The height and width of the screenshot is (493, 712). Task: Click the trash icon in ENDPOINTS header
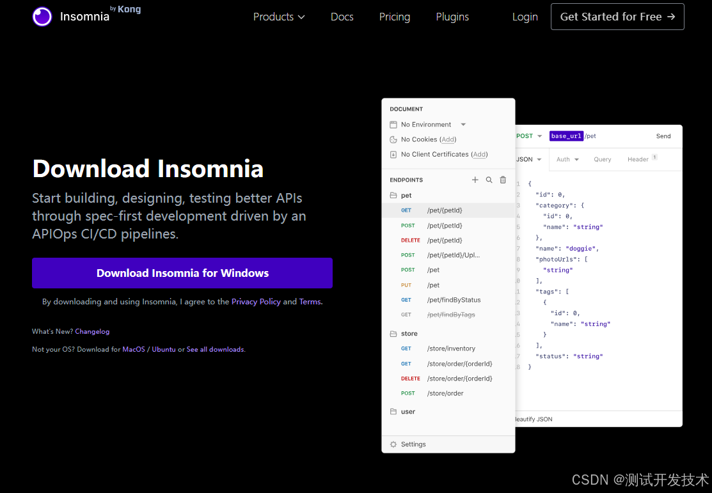[x=503, y=180]
